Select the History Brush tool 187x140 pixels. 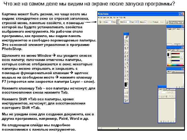tap(127, 56)
